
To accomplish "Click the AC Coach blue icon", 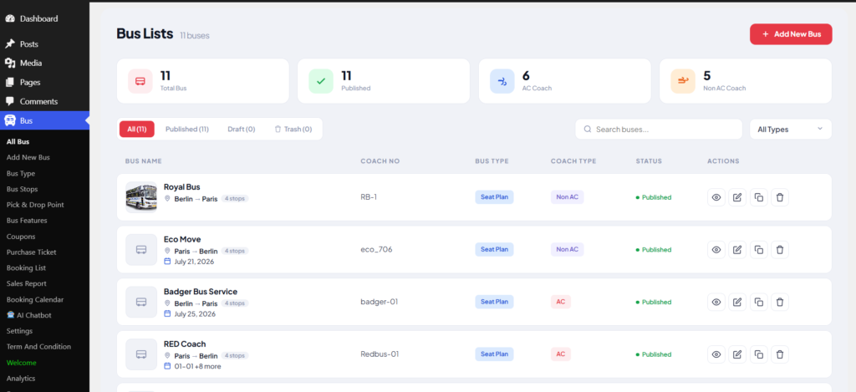I will point(502,81).
